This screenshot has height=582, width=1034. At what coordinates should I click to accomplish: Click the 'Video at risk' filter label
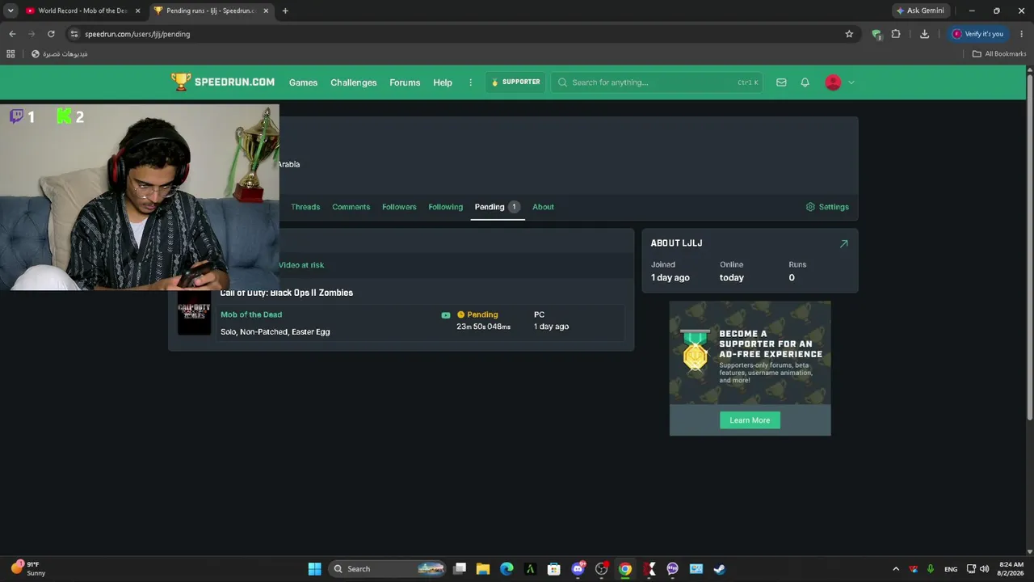click(301, 265)
